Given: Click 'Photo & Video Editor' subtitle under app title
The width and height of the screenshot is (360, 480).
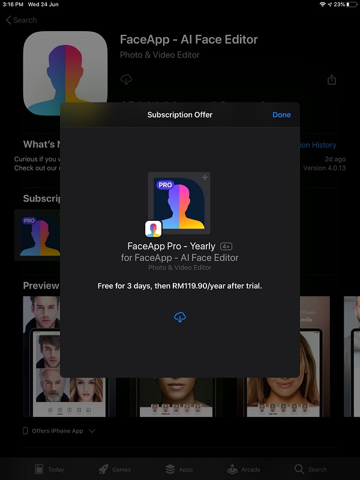Looking at the screenshot, I should point(160,55).
